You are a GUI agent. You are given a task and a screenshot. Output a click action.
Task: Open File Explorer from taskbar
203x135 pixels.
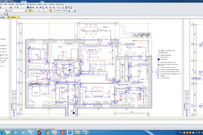point(8,133)
